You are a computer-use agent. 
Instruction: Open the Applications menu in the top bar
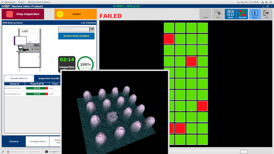pos(10,2)
